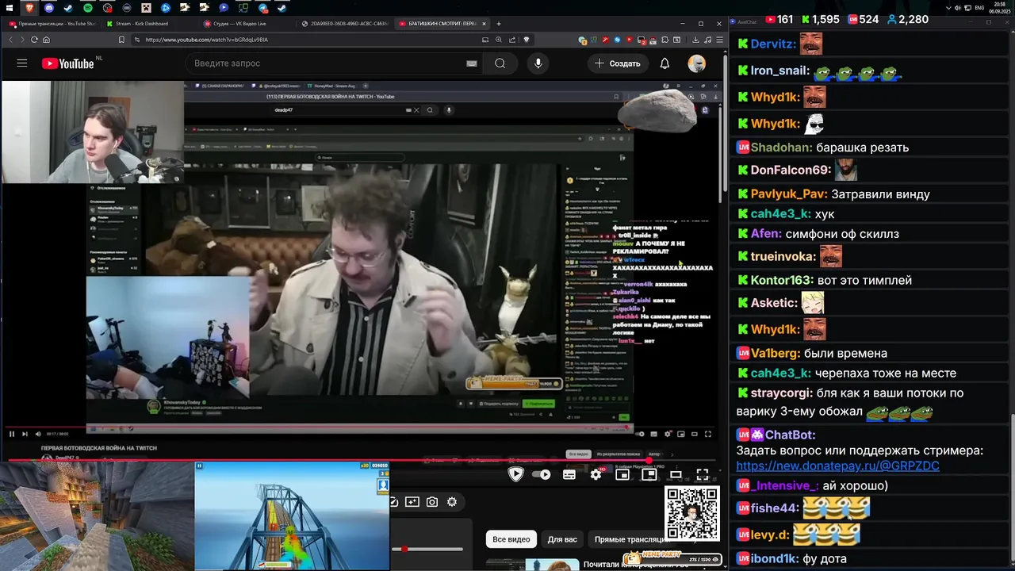
Task: Click the shield play icon in player controls
Action: click(515, 474)
